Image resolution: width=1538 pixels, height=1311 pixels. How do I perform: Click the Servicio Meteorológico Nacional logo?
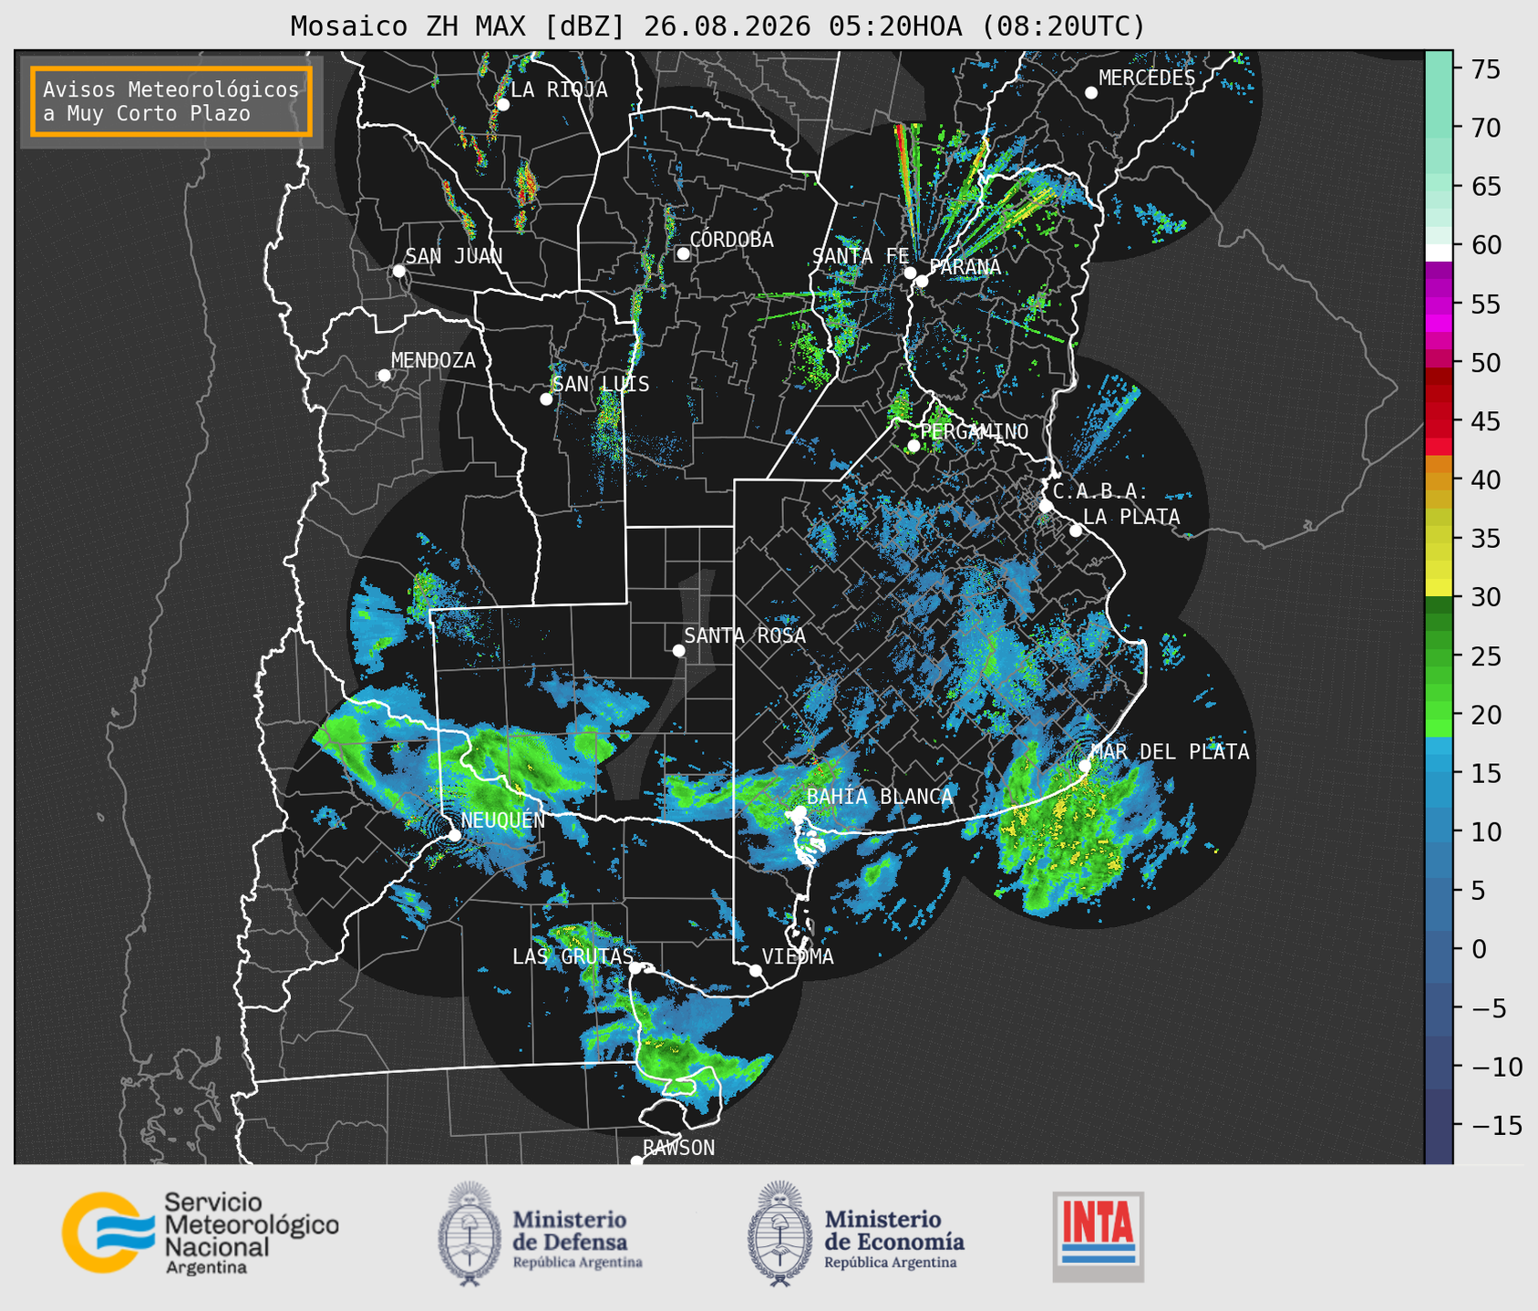[x=200, y=1233]
